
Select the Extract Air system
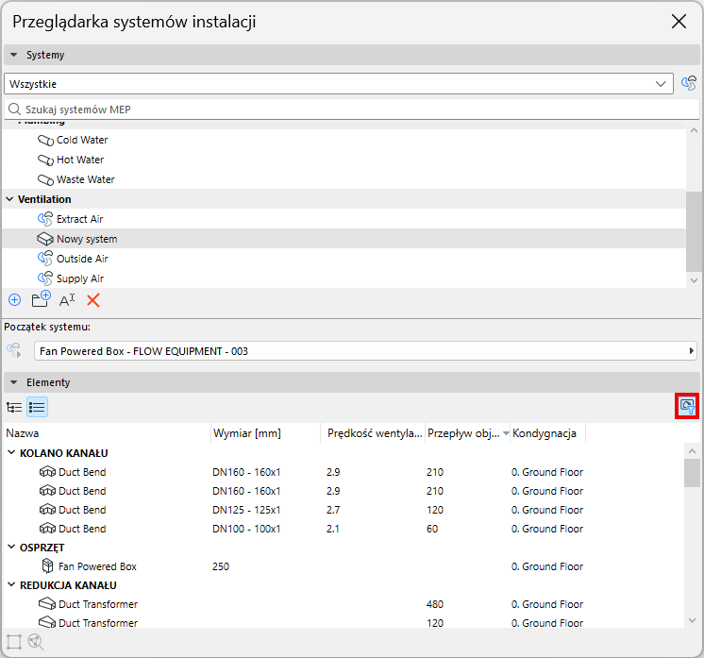344,219
